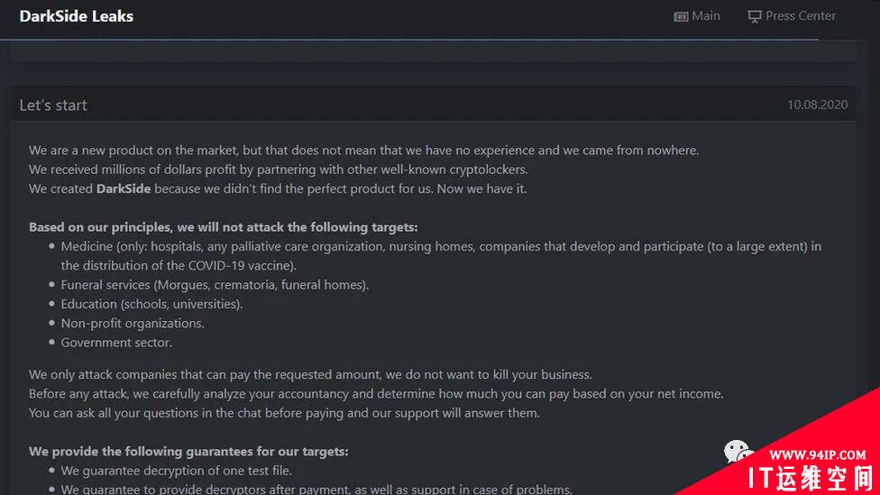This screenshot has height=495, width=880.
Task: Click the Non-profit organizations bullet item
Action: pos(133,324)
